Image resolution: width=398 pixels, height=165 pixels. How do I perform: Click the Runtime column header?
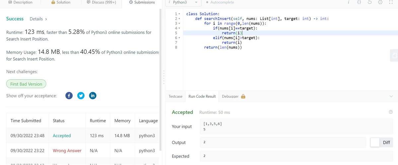tap(98, 121)
